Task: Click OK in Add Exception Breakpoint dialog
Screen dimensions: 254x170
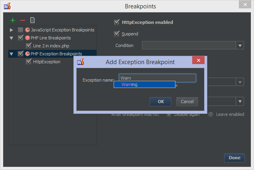Action: point(160,102)
